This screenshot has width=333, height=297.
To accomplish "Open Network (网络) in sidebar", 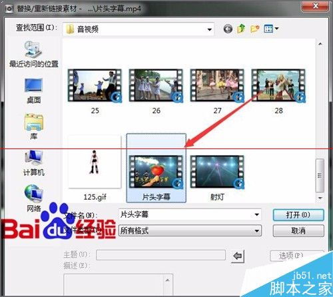I will click(x=34, y=198).
